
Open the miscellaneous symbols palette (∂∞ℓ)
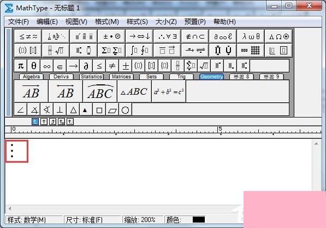[223, 36]
